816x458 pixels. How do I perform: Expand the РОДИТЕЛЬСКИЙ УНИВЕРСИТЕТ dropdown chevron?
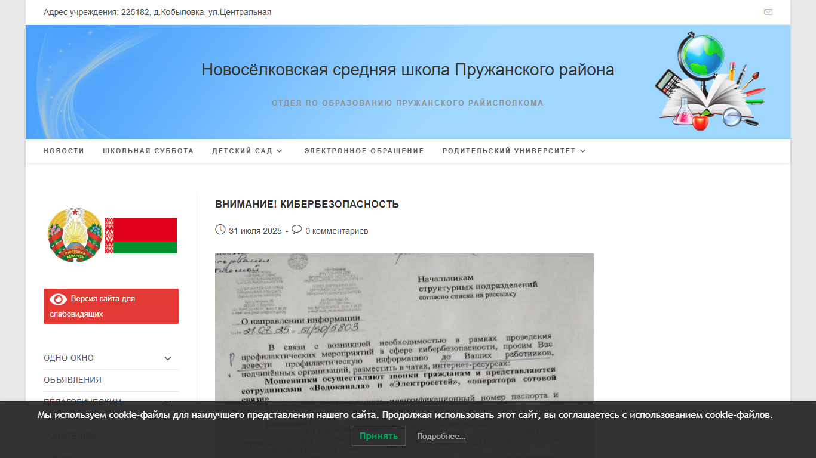pos(583,151)
